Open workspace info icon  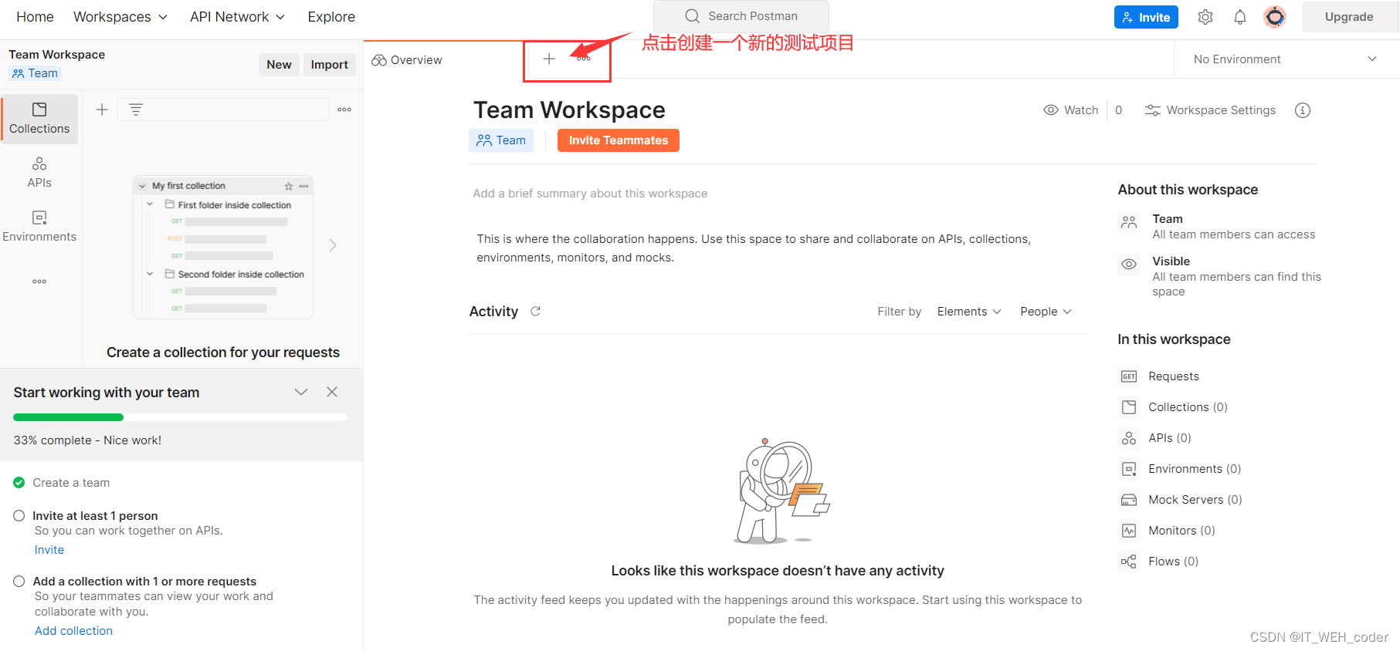tap(1302, 110)
